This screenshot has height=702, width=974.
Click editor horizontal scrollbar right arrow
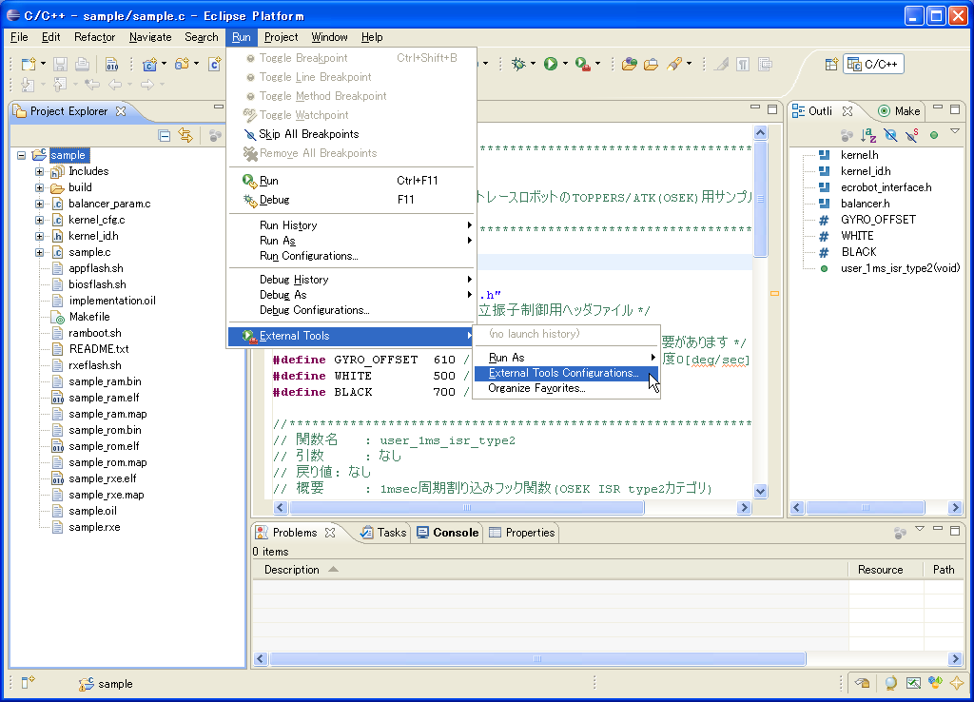[744, 508]
